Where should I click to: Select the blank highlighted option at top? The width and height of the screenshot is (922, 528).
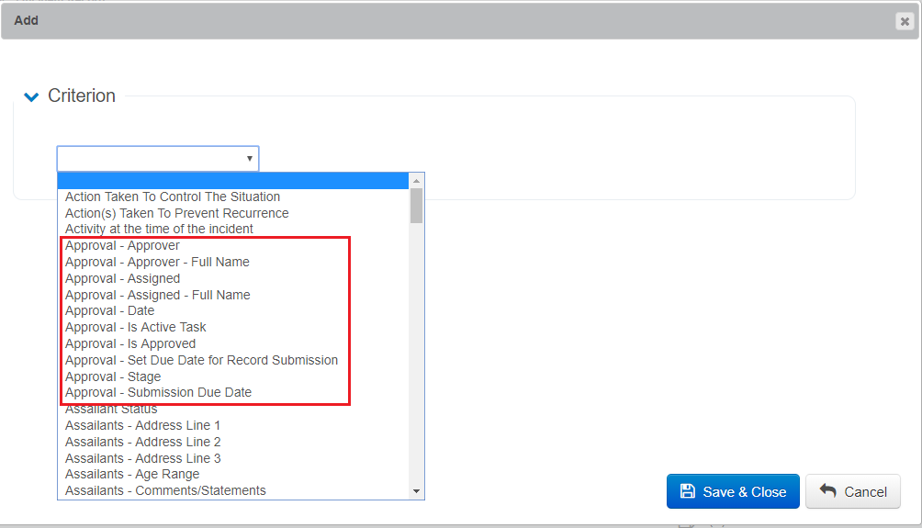tap(233, 181)
